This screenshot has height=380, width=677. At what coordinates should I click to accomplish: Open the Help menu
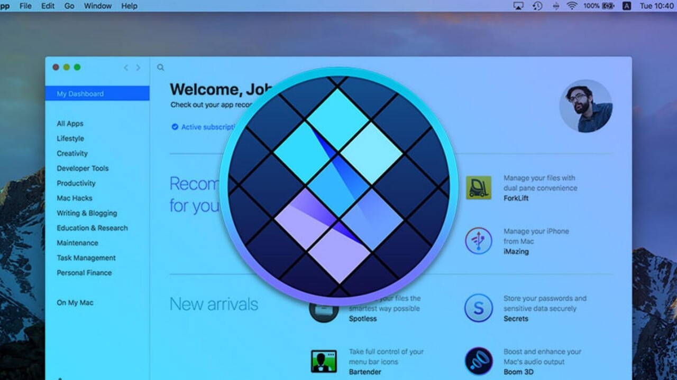(x=130, y=6)
